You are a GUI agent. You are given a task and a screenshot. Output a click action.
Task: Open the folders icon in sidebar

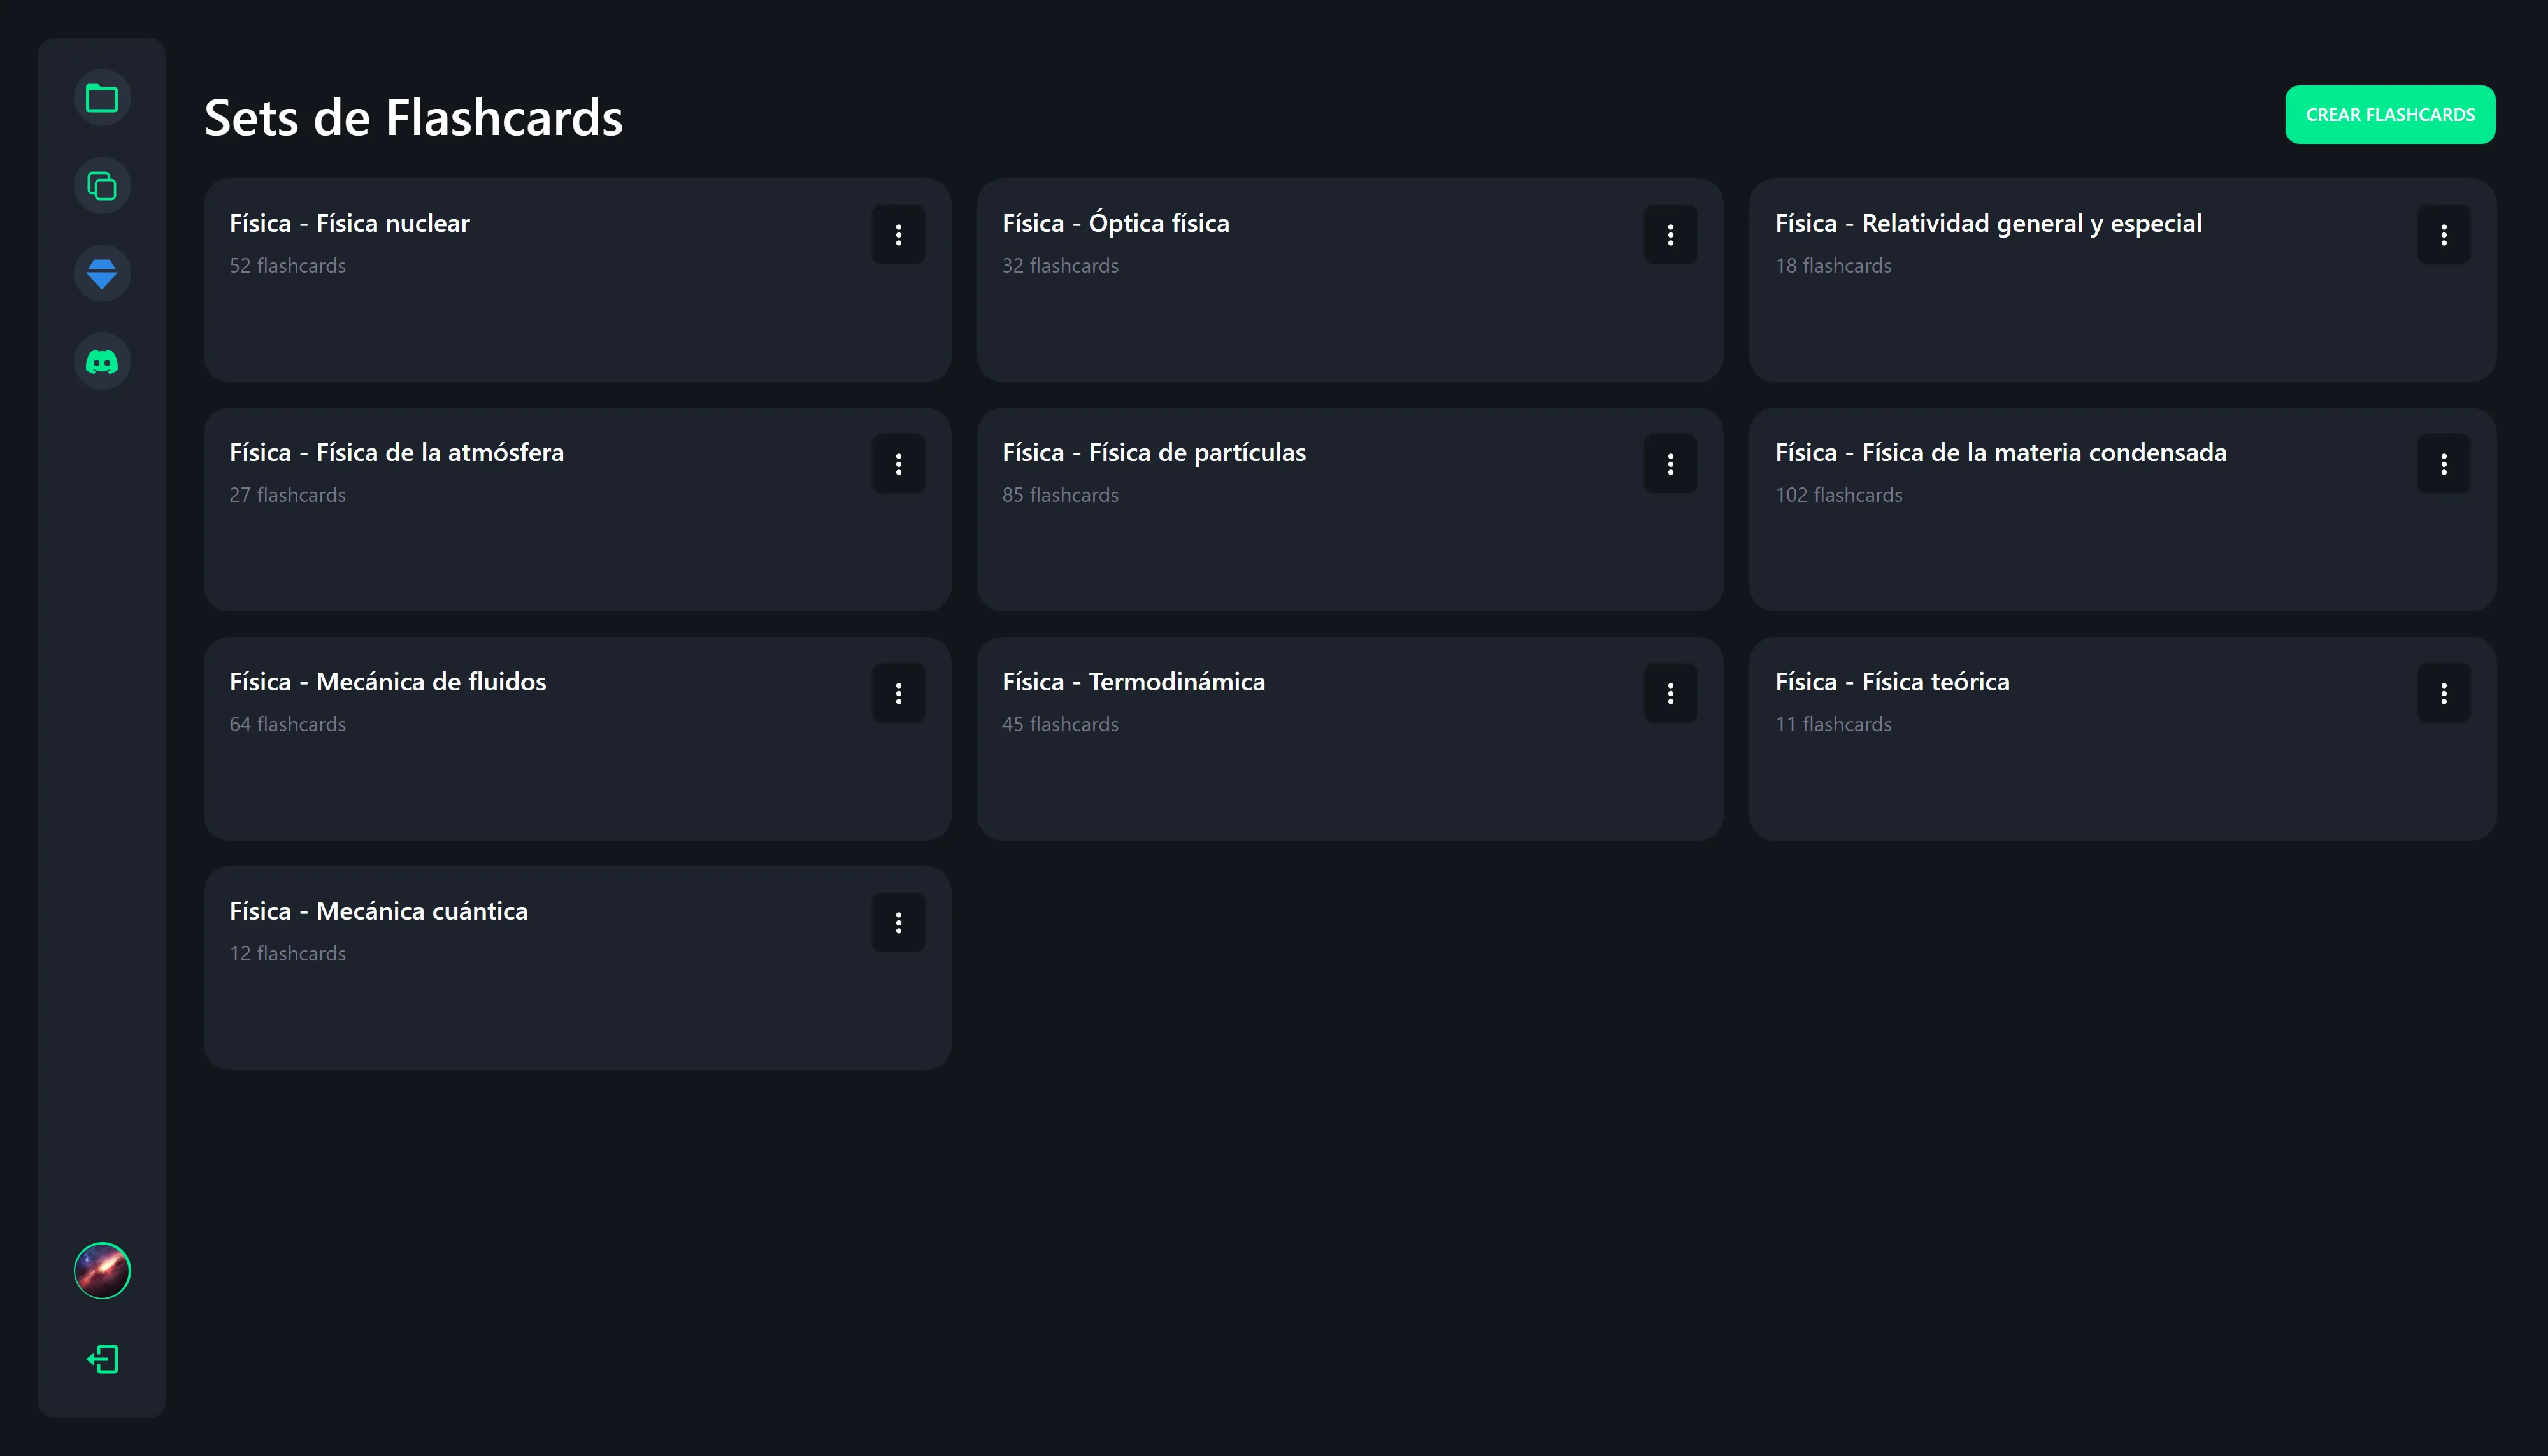102,98
